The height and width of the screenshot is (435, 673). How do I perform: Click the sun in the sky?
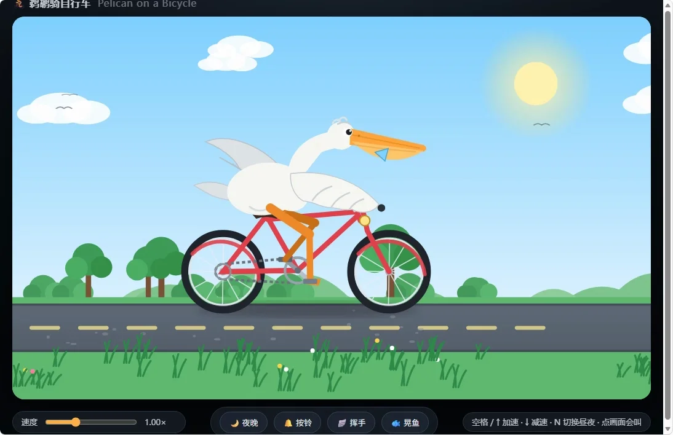[x=536, y=84]
